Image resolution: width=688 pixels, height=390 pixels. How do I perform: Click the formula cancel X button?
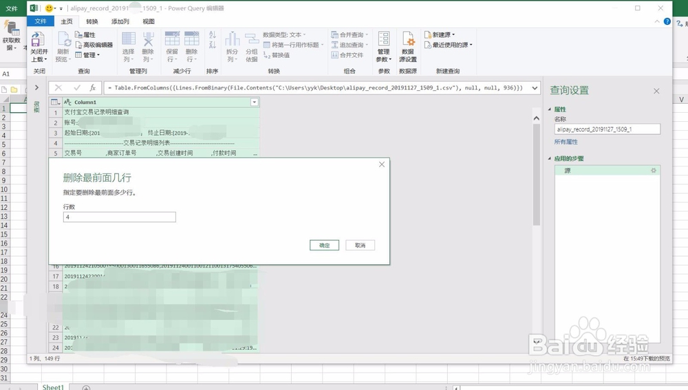point(58,88)
